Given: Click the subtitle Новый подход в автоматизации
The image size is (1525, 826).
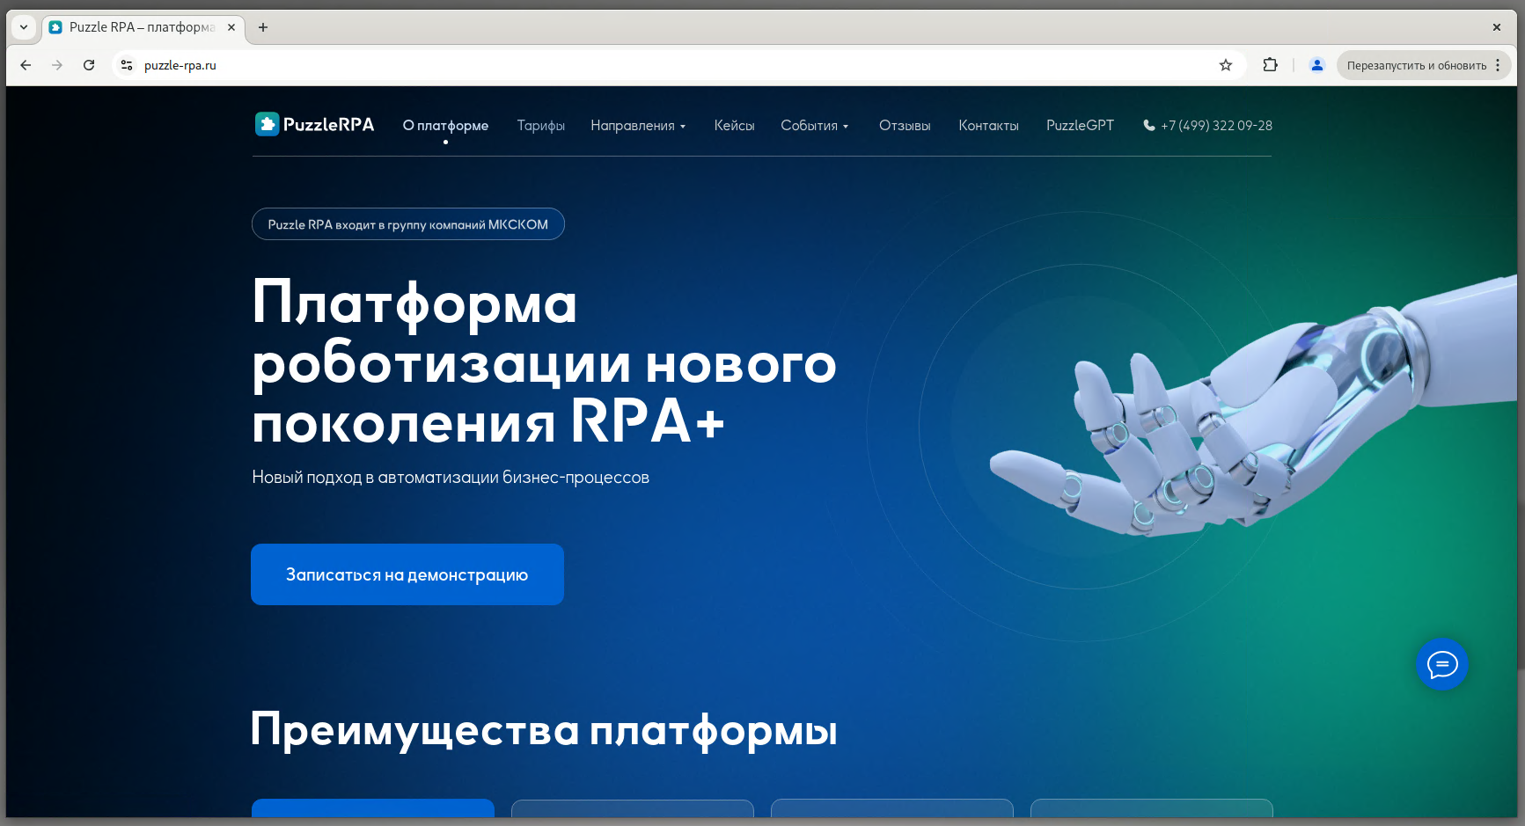Looking at the screenshot, I should click(x=451, y=478).
